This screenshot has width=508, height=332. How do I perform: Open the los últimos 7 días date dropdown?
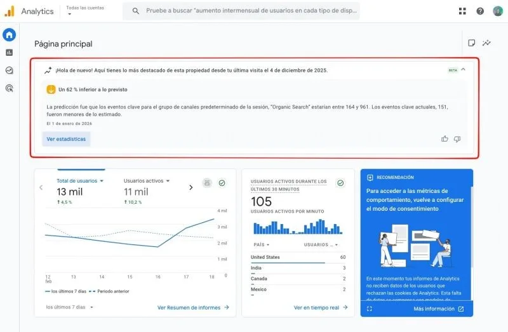tap(70, 307)
